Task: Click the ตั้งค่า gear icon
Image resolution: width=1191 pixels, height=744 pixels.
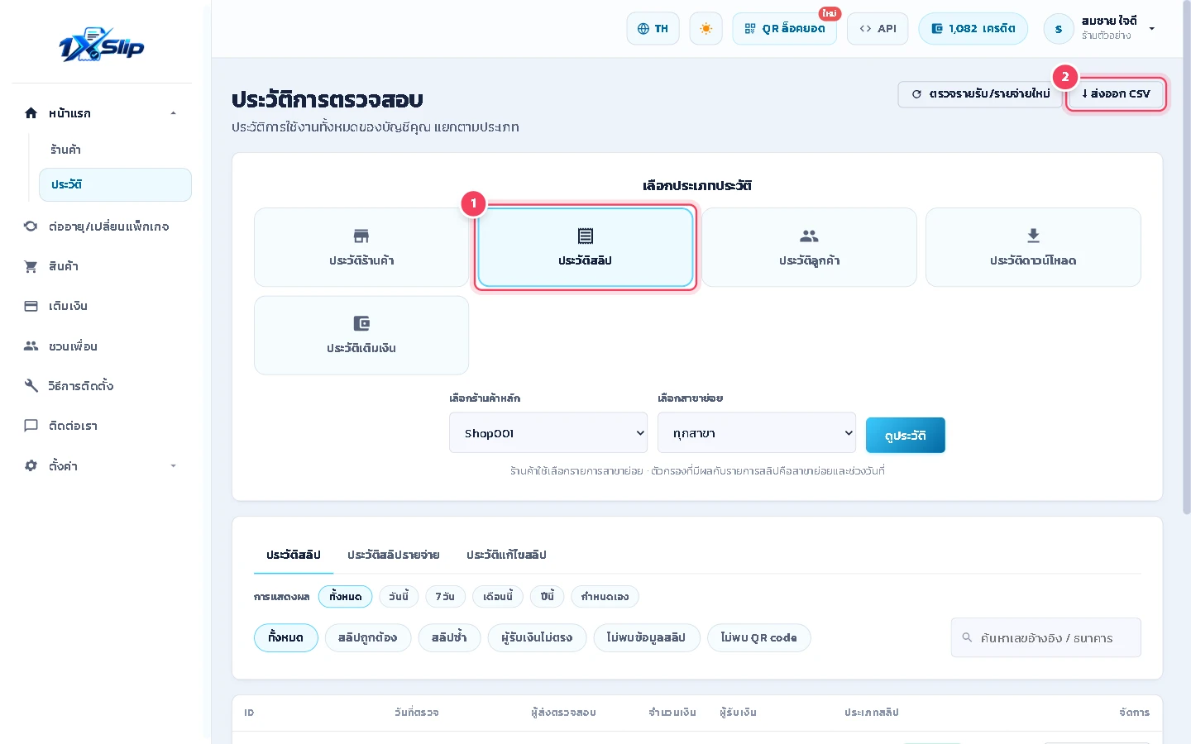Action: point(31,466)
